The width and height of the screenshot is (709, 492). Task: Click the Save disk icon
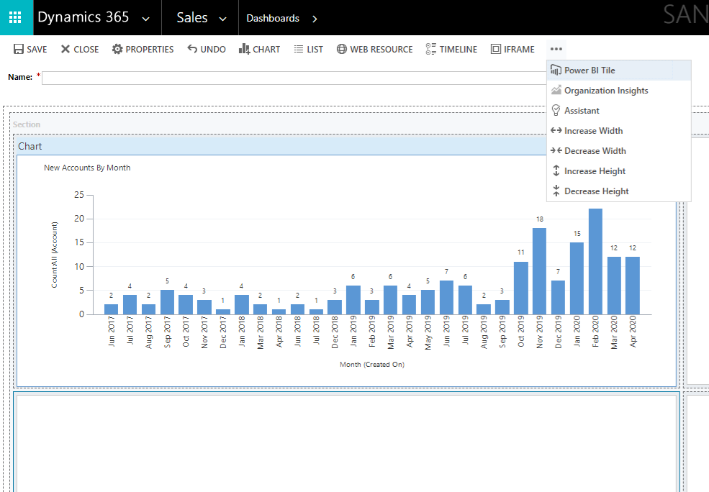tap(19, 49)
